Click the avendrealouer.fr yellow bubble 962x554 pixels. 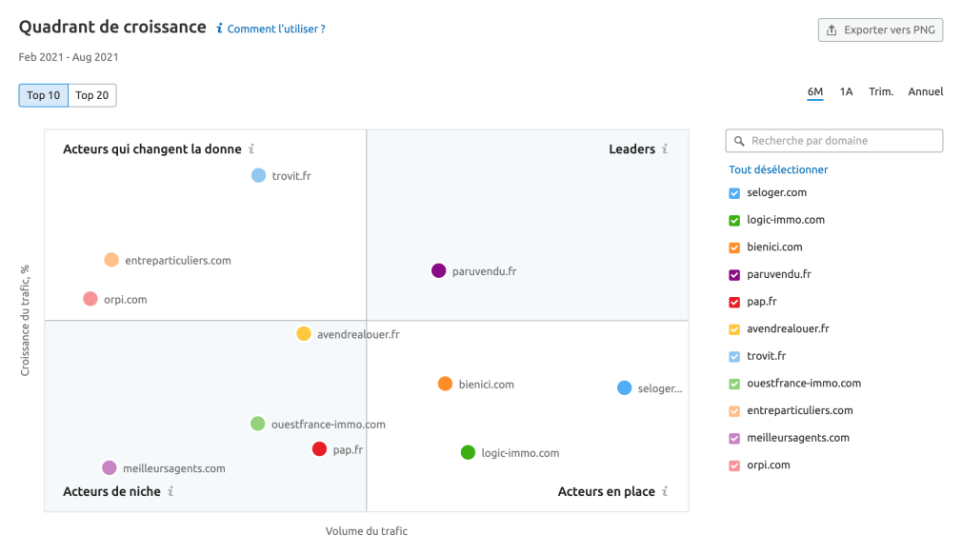coord(304,334)
